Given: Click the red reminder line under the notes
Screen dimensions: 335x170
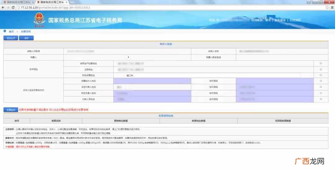Looking at the screenshot, I should pyautogui.click(x=28, y=147).
